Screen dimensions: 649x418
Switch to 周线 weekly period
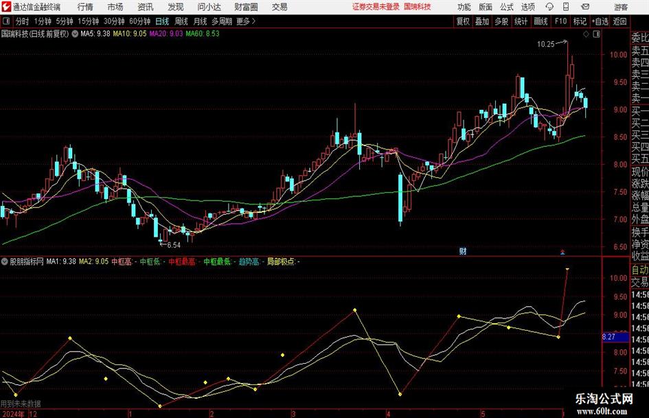pos(181,21)
